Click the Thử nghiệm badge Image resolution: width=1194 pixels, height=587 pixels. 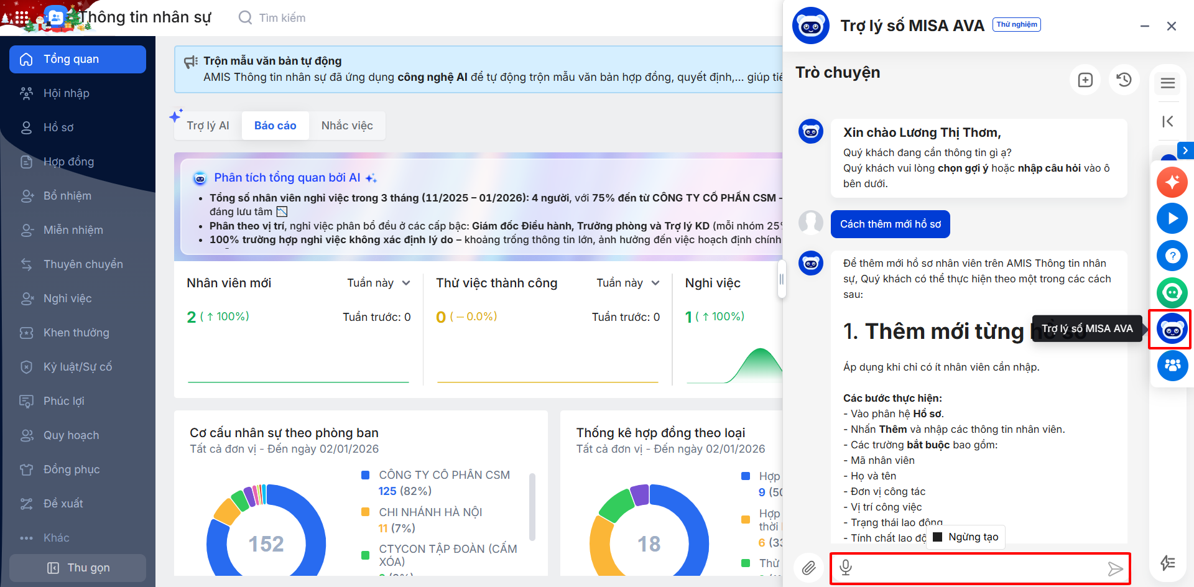(1017, 24)
